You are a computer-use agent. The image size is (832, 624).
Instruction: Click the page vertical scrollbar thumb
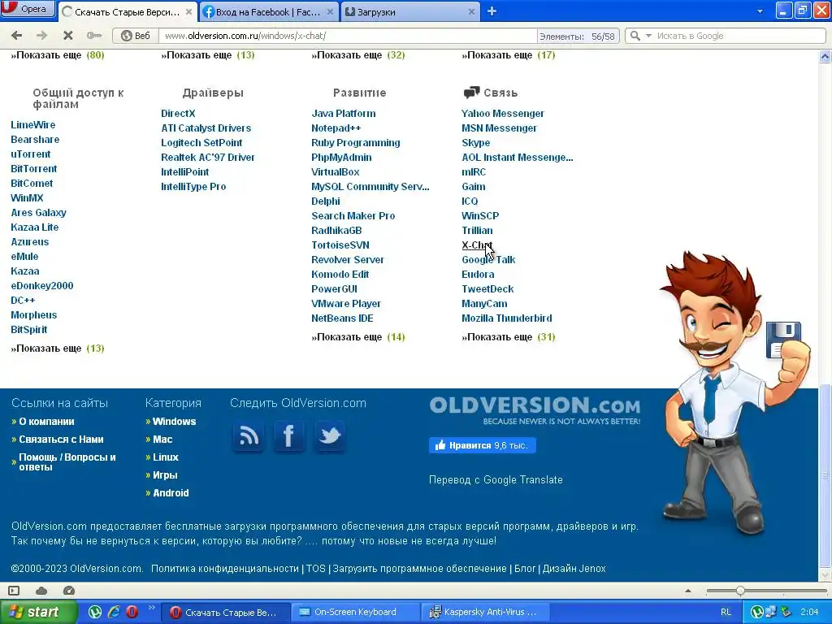pos(825,474)
